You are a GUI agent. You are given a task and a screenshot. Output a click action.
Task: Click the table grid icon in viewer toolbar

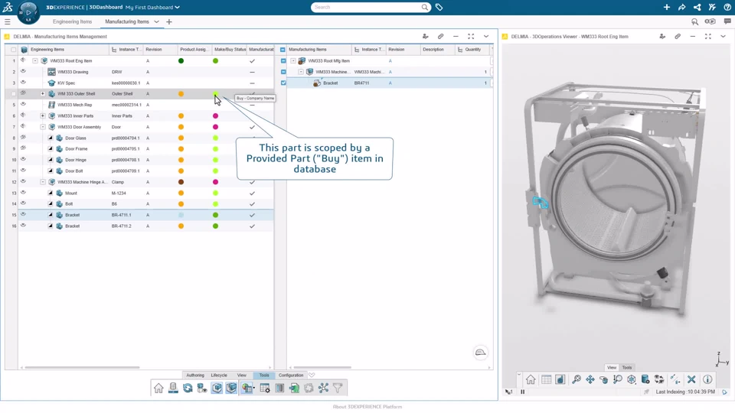click(x=547, y=380)
